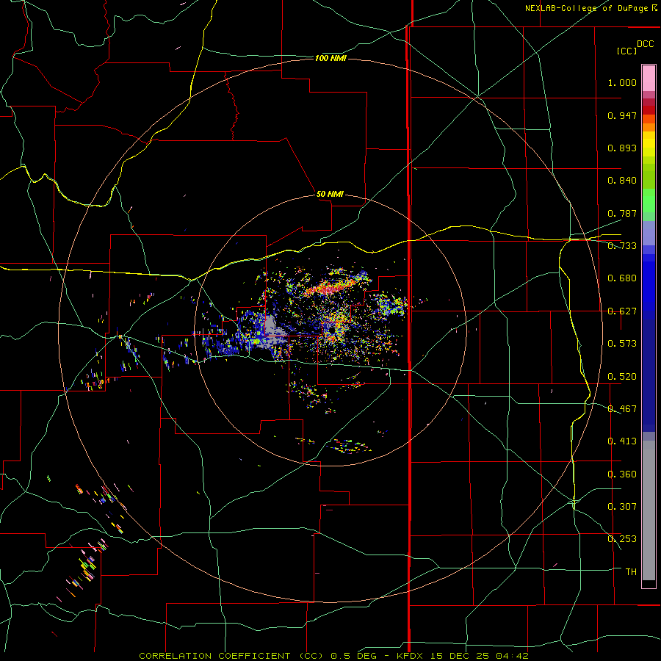The image size is (661, 661).
Task: Click the 1.000 value on the legend
Action: (622, 82)
